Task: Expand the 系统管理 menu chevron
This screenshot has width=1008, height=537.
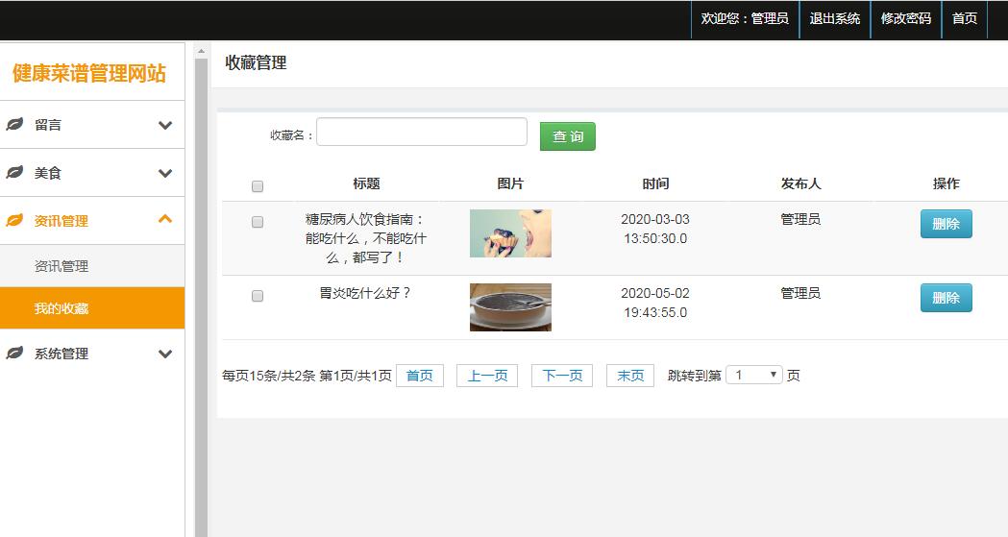Action: [165, 354]
